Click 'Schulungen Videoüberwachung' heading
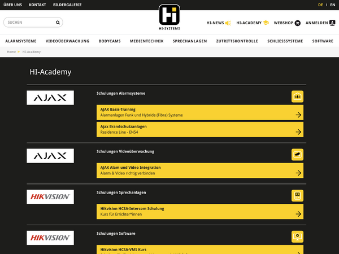Viewport: 339px width, 254px height. [125, 151]
